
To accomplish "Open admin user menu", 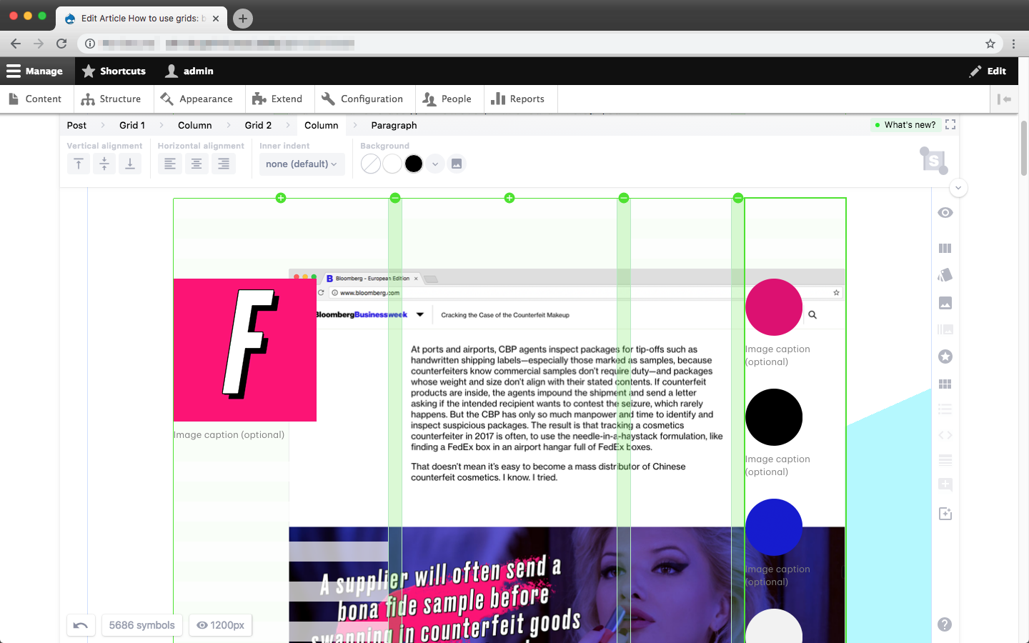I will point(189,71).
